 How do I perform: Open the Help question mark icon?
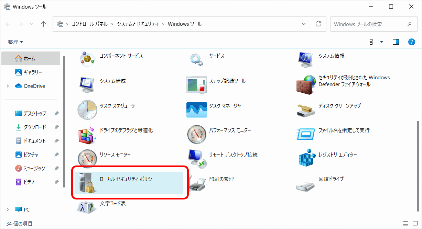[x=411, y=42]
